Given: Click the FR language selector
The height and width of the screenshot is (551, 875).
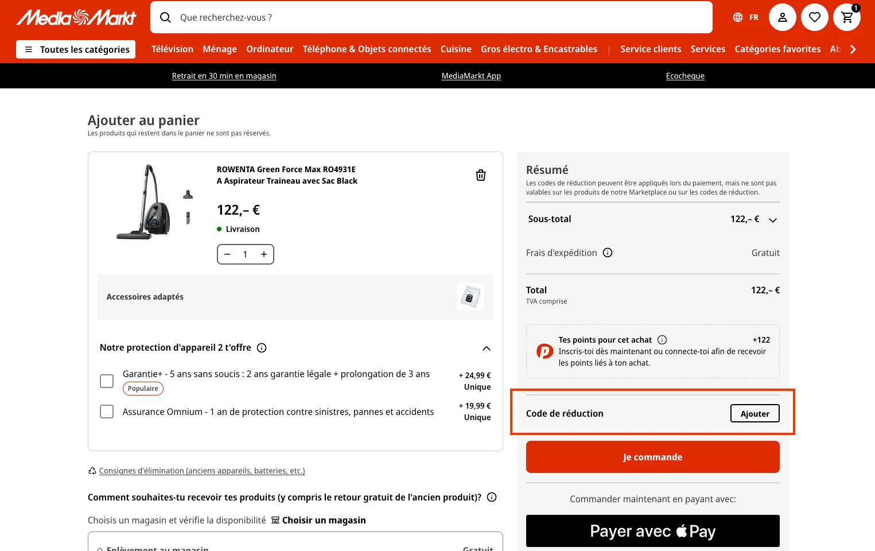Looking at the screenshot, I should click(x=754, y=17).
